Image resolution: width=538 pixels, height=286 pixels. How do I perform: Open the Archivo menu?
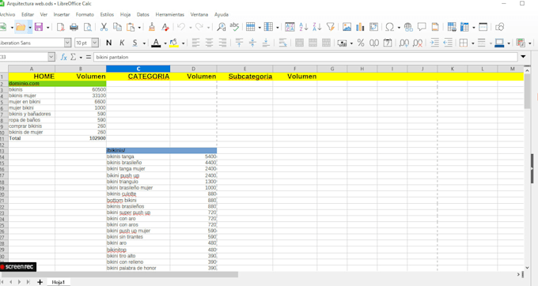tap(7, 14)
